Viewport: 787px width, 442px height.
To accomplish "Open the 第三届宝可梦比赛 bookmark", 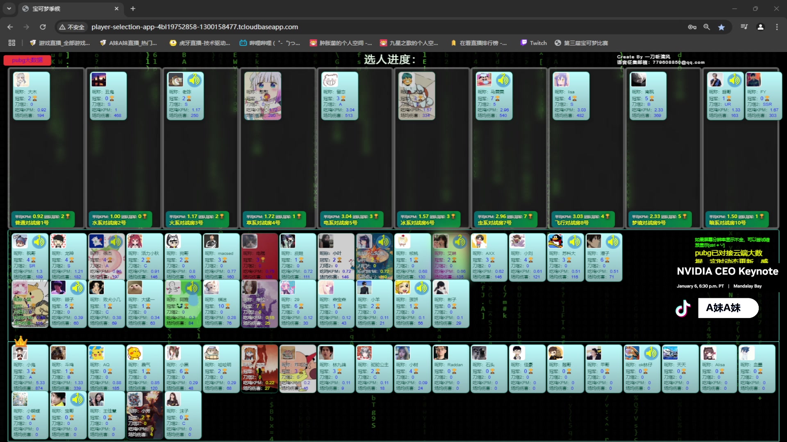I will coord(581,43).
